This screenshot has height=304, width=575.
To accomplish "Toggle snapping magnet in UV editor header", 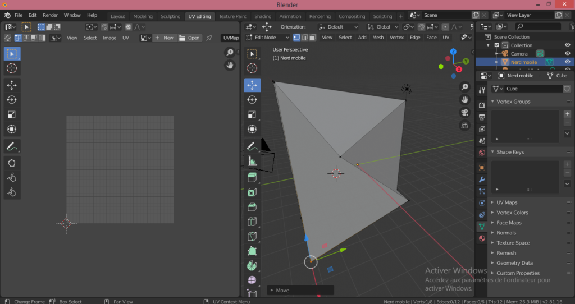I will click(x=104, y=27).
